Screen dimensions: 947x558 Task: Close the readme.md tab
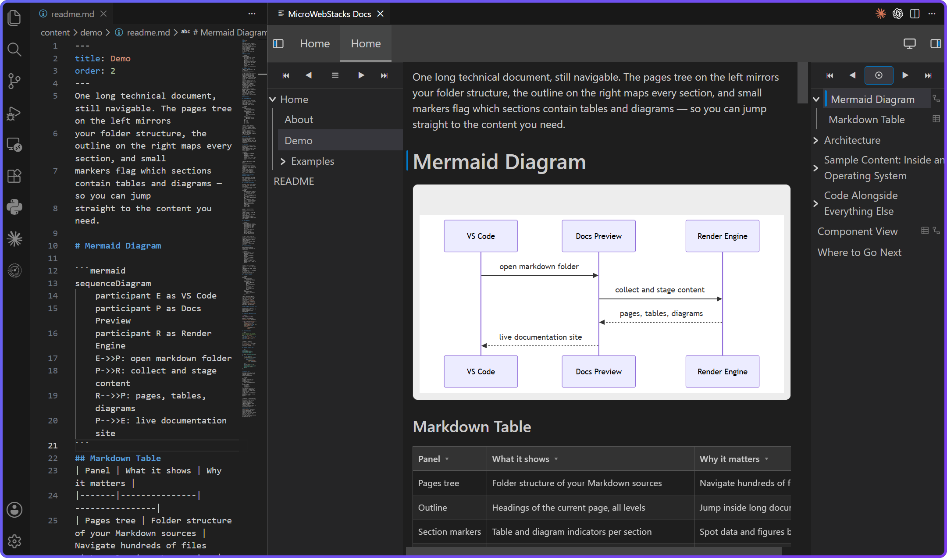click(103, 14)
